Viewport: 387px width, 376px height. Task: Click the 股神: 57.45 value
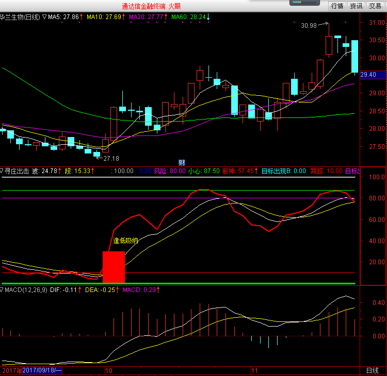tap(238, 171)
